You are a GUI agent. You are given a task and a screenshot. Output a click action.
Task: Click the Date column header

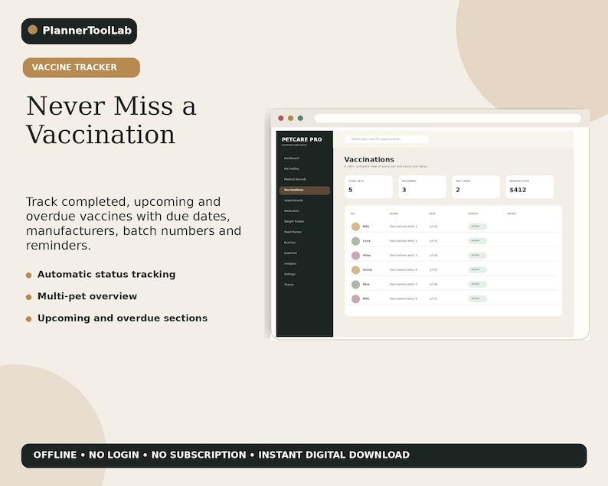click(x=432, y=214)
